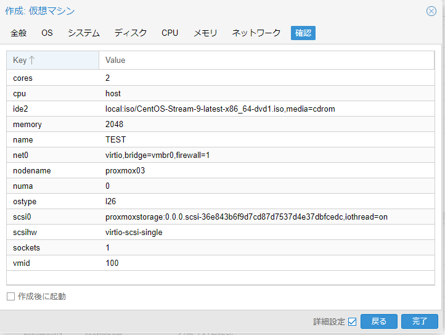Image resolution: width=445 pixels, height=335 pixels.
Task: Click the 戻る button
Action: [379, 321]
